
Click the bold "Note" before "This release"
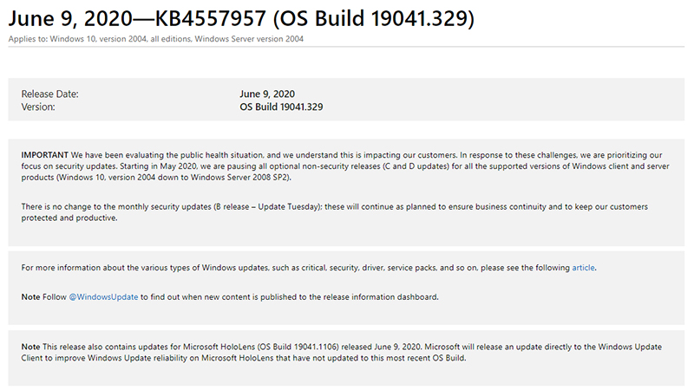[x=30, y=347]
